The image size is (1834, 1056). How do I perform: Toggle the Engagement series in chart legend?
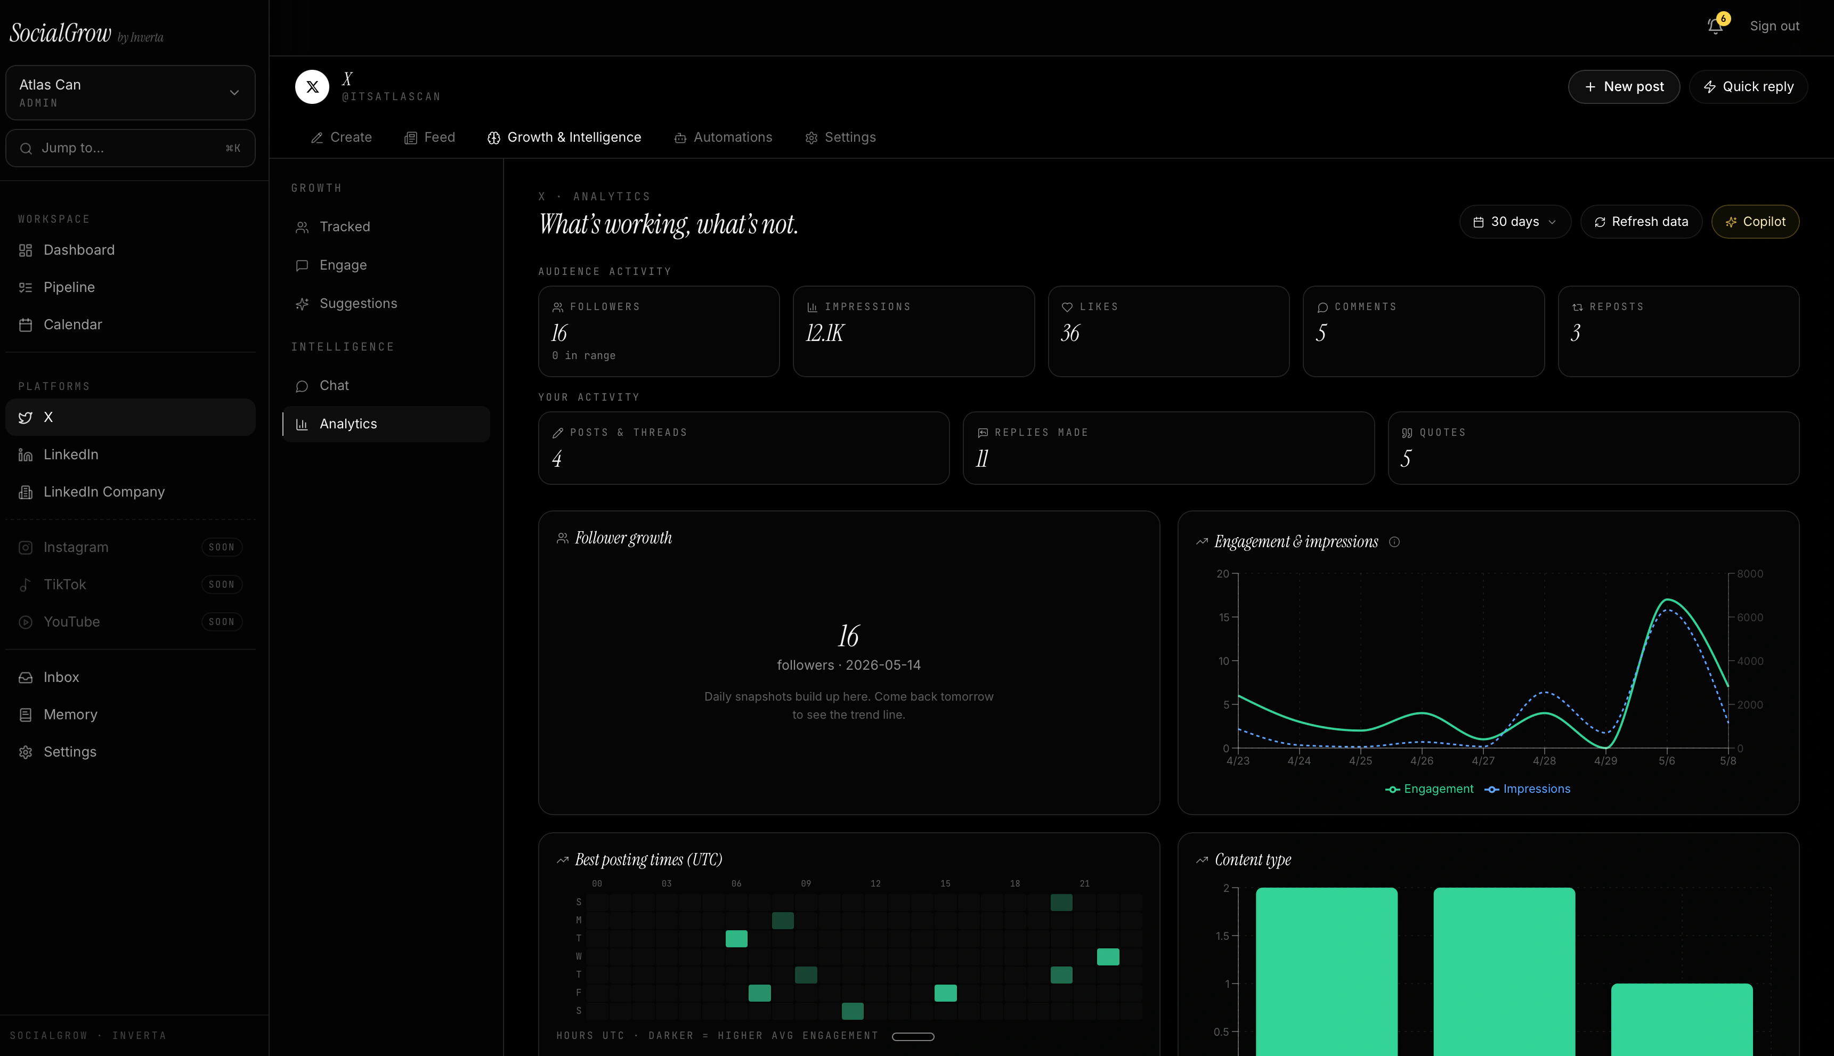pos(1429,789)
